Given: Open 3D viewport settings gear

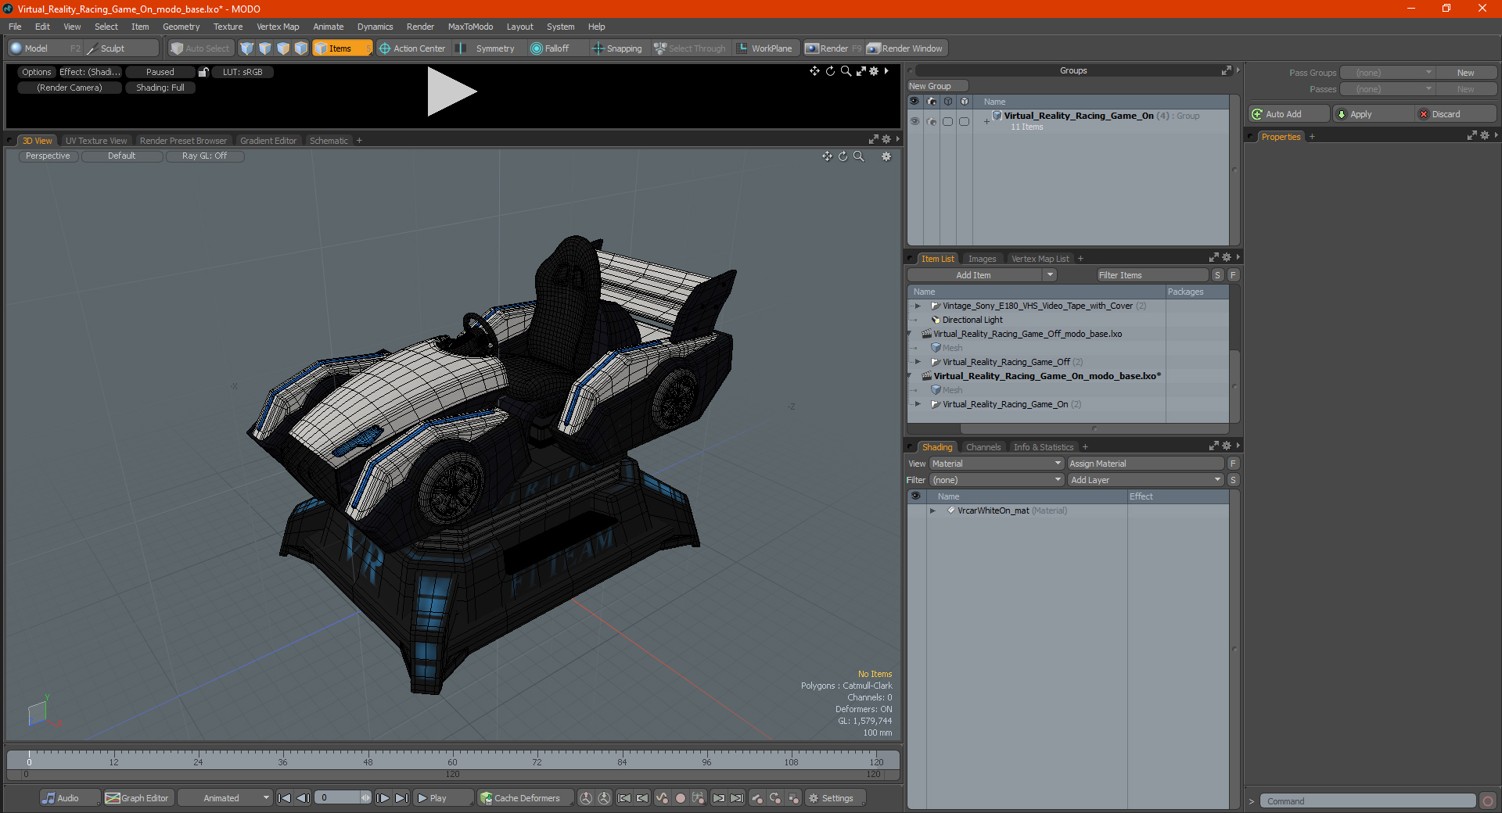Looking at the screenshot, I should (x=886, y=156).
